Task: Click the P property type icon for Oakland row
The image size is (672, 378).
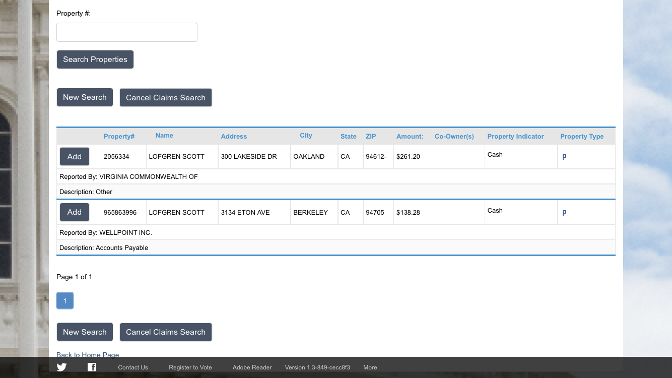Action: [x=564, y=157]
